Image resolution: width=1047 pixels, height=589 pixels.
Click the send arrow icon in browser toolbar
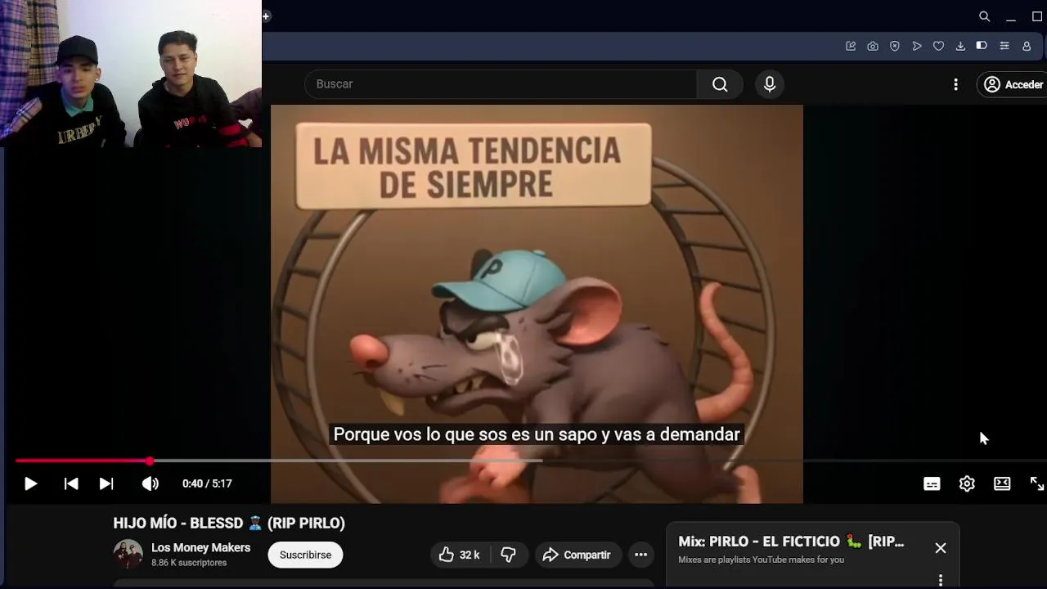click(917, 46)
